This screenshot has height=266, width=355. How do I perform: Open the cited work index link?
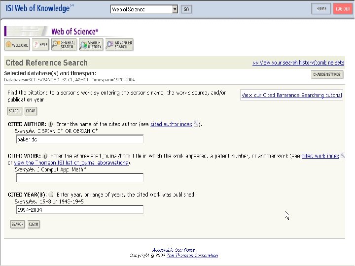(x=320, y=156)
